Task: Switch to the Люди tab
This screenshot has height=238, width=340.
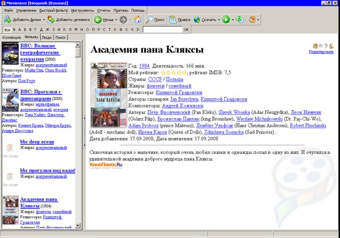Action: click(47, 38)
